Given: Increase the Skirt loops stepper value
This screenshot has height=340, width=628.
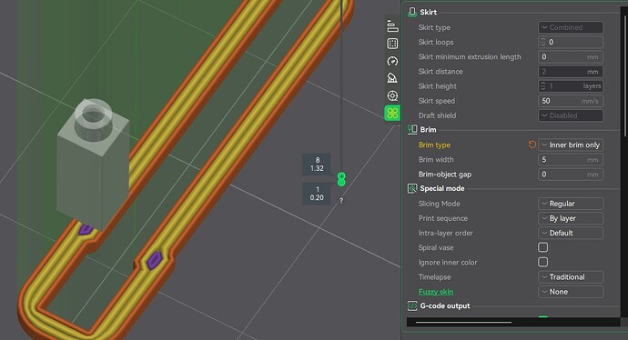Looking at the screenshot, I should point(543,40).
